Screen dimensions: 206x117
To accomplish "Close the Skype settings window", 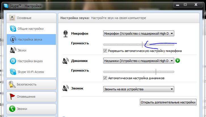I will click(x=196, y=5).
